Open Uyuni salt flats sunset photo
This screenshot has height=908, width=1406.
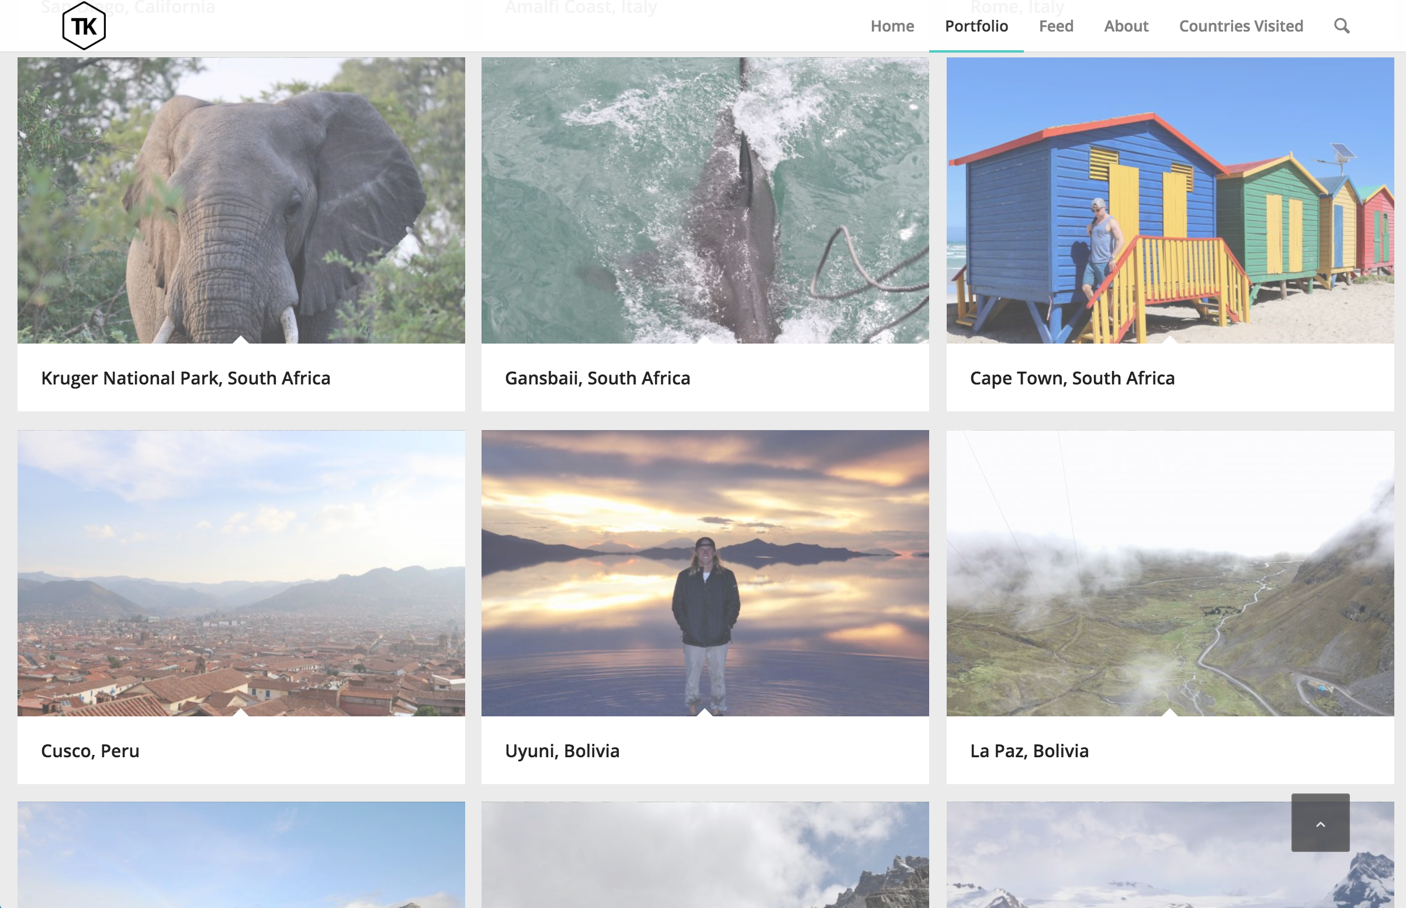pos(705,573)
